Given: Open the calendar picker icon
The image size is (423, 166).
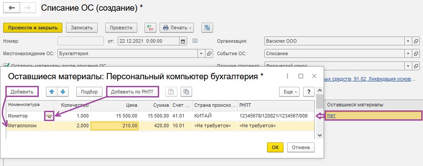Looking at the screenshot, I should pos(183,41).
